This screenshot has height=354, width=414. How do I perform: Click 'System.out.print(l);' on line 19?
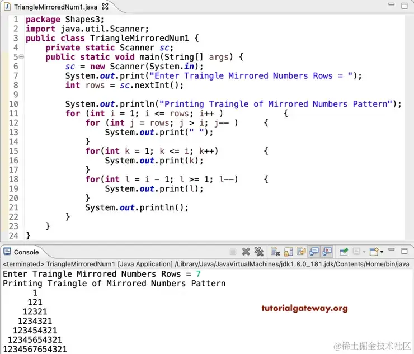[x=154, y=189]
